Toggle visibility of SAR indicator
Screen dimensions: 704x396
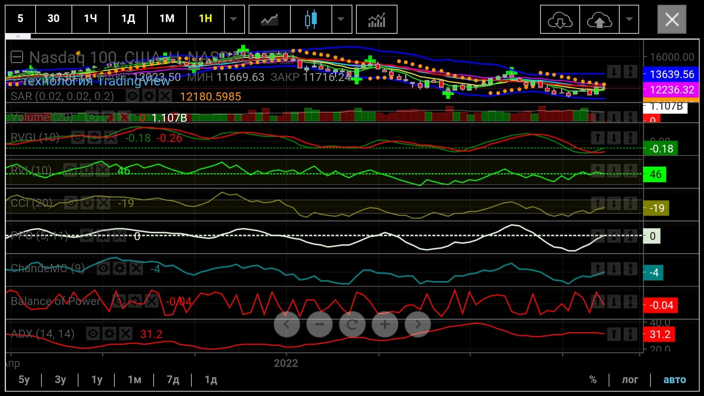click(x=132, y=96)
